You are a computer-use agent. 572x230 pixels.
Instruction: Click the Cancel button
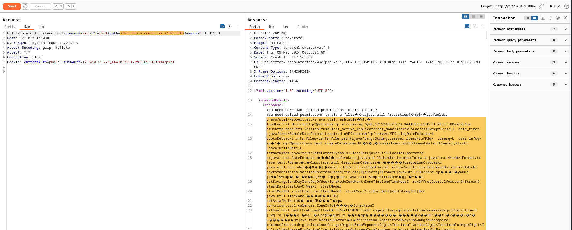pyautogui.click(x=41, y=6)
